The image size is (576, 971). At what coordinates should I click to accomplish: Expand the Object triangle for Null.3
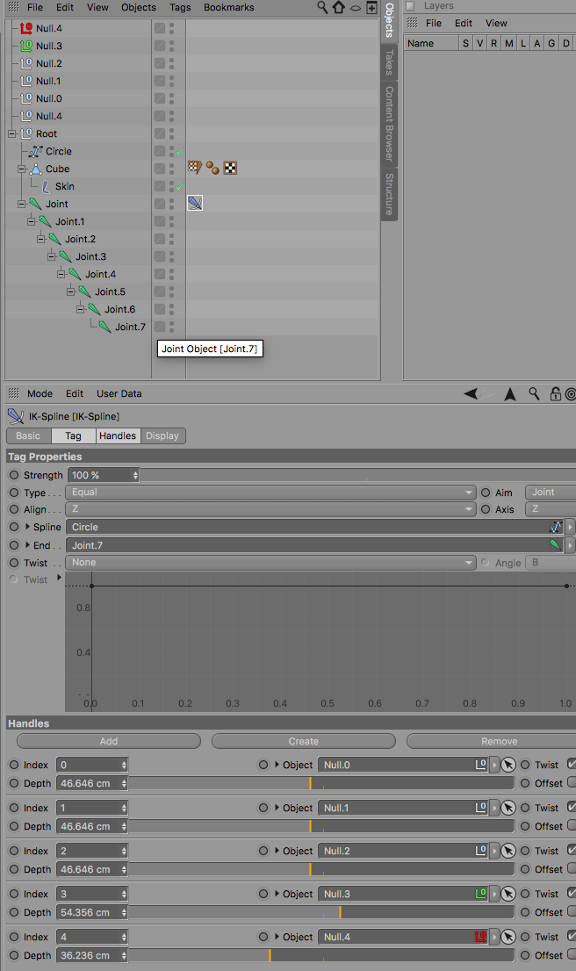pyautogui.click(x=277, y=894)
